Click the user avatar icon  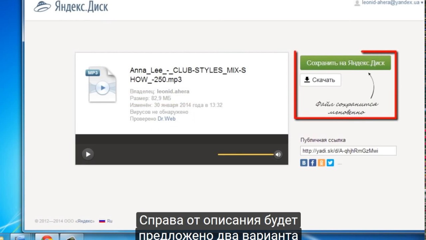[x=357, y=3]
